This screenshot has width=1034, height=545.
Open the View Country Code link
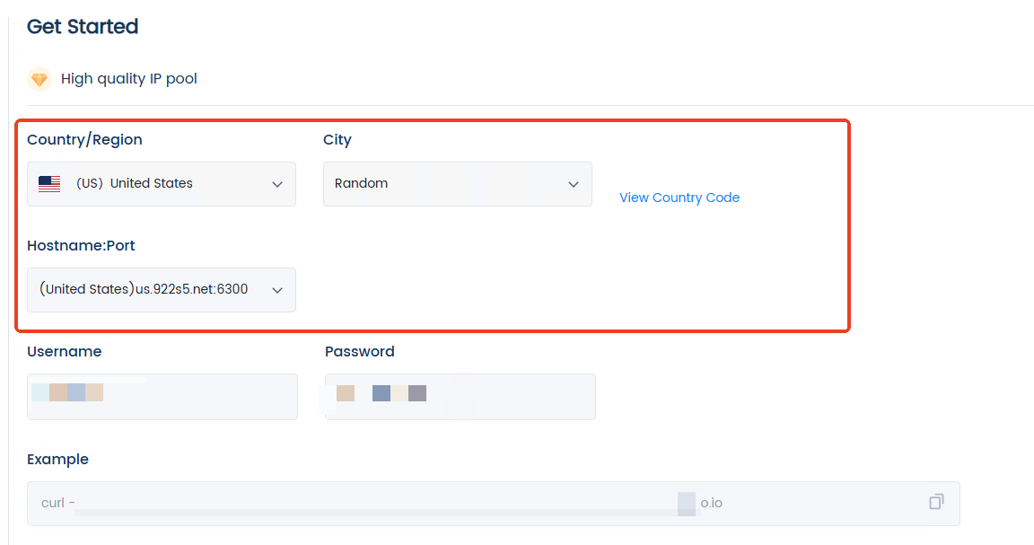click(679, 198)
